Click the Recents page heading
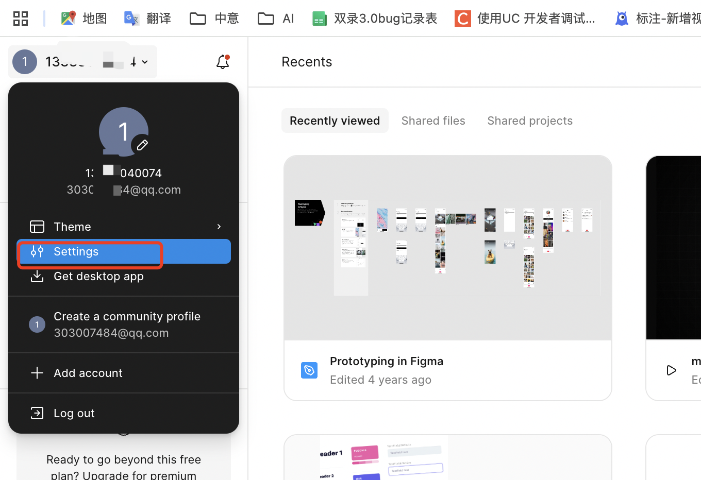Screen dimensions: 701x480 point(307,62)
